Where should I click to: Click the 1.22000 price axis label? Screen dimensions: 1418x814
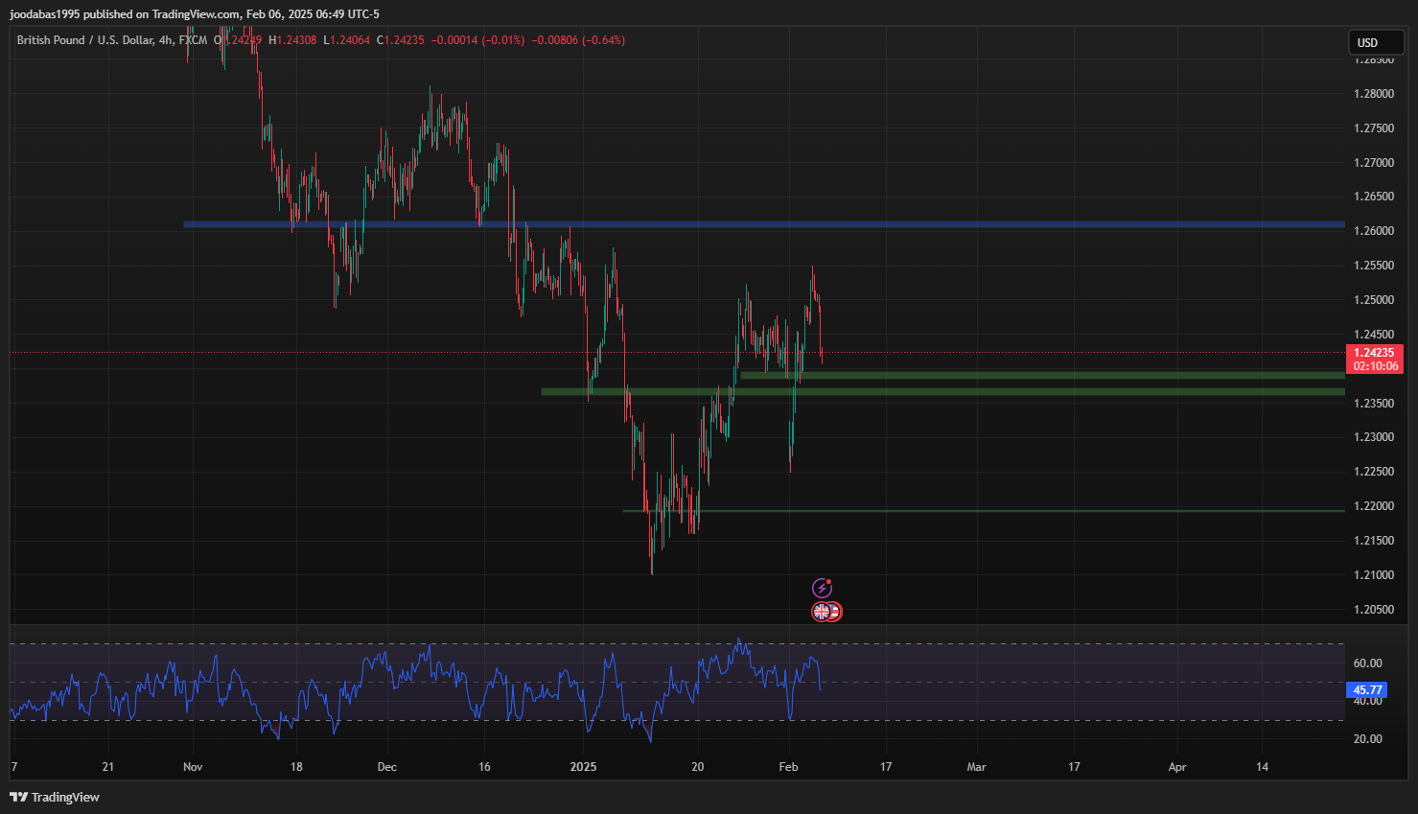pyautogui.click(x=1373, y=506)
